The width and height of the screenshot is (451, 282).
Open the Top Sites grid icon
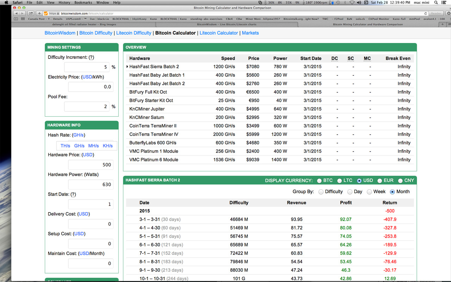pyautogui.click(x=23, y=19)
